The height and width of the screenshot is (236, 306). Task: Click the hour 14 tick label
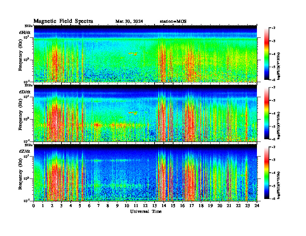coord(164,206)
